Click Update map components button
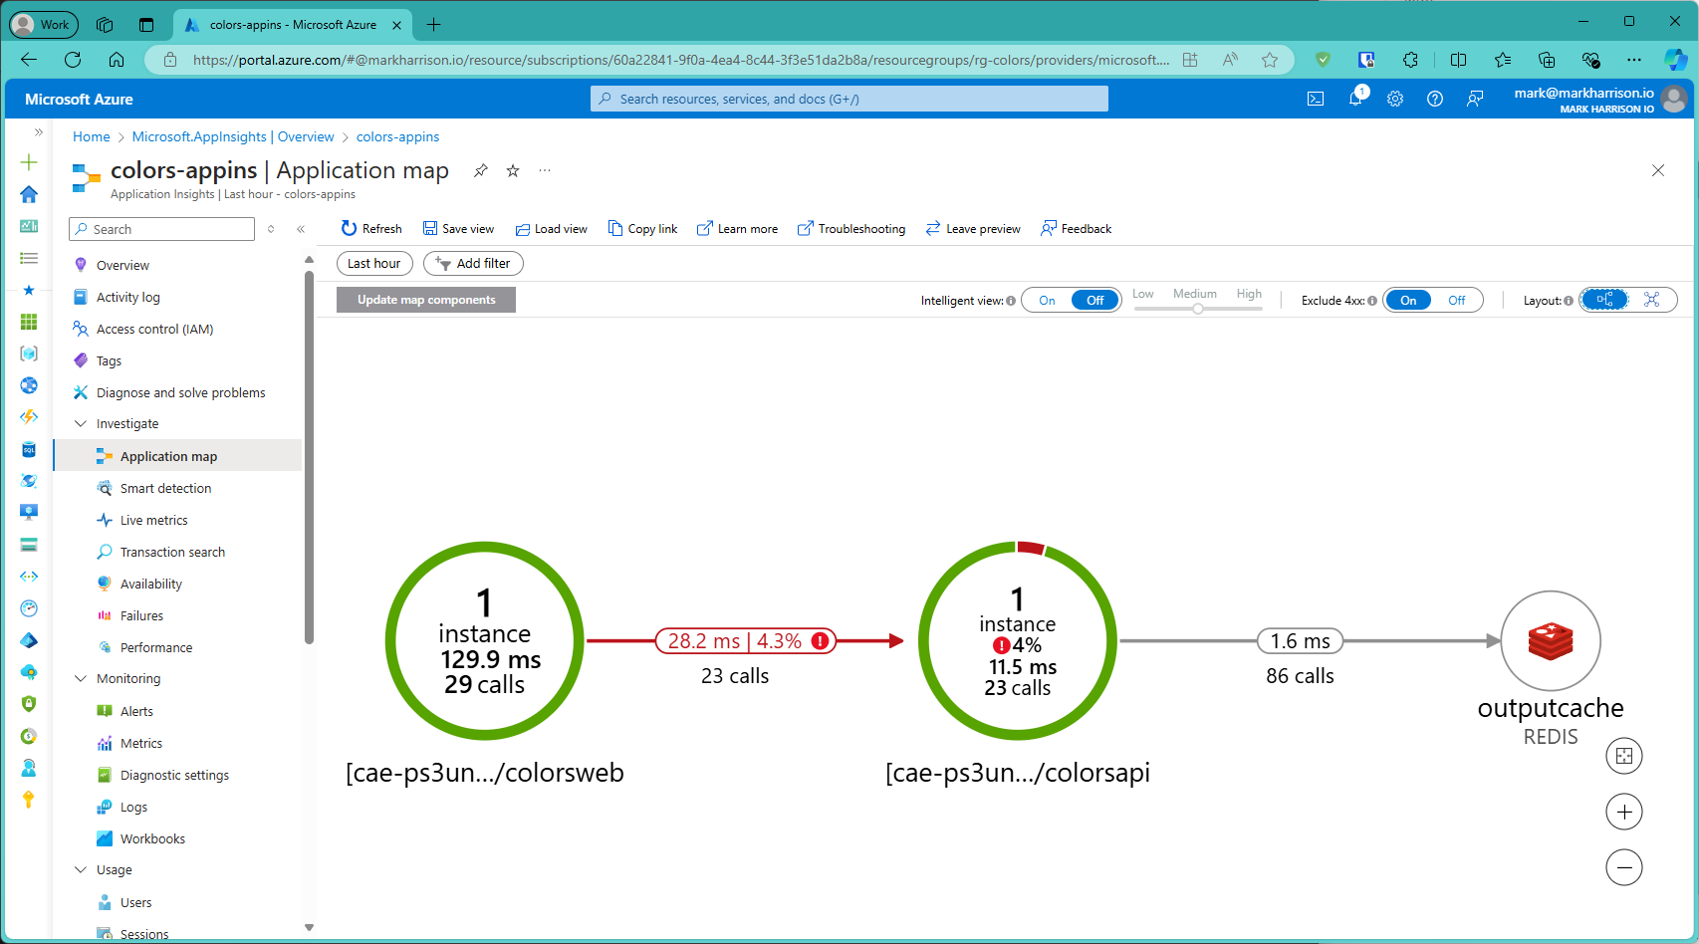The image size is (1699, 944). [x=426, y=300]
